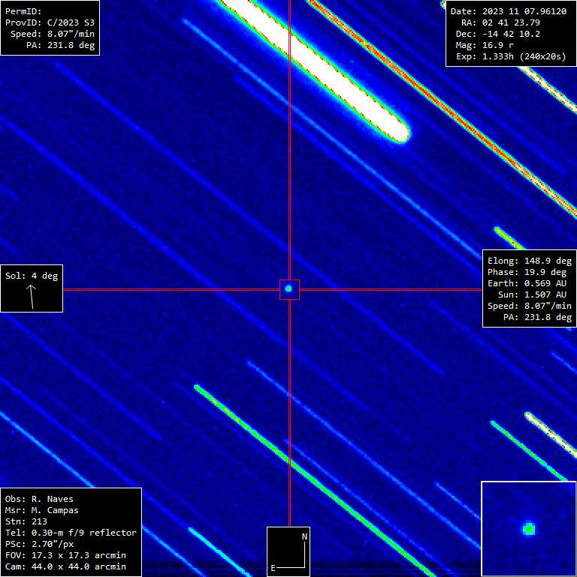Click the 'RA: 02 41 23.79' value
Screen dimensions: 577x577
(x=501, y=23)
